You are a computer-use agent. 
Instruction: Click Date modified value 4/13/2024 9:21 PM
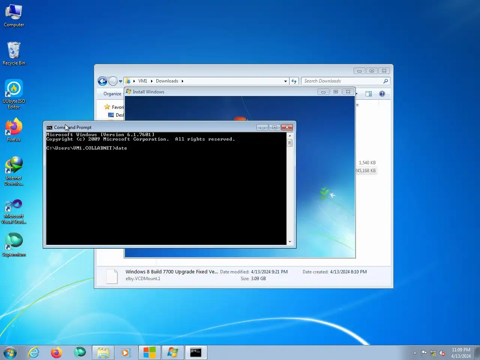click(x=269, y=272)
